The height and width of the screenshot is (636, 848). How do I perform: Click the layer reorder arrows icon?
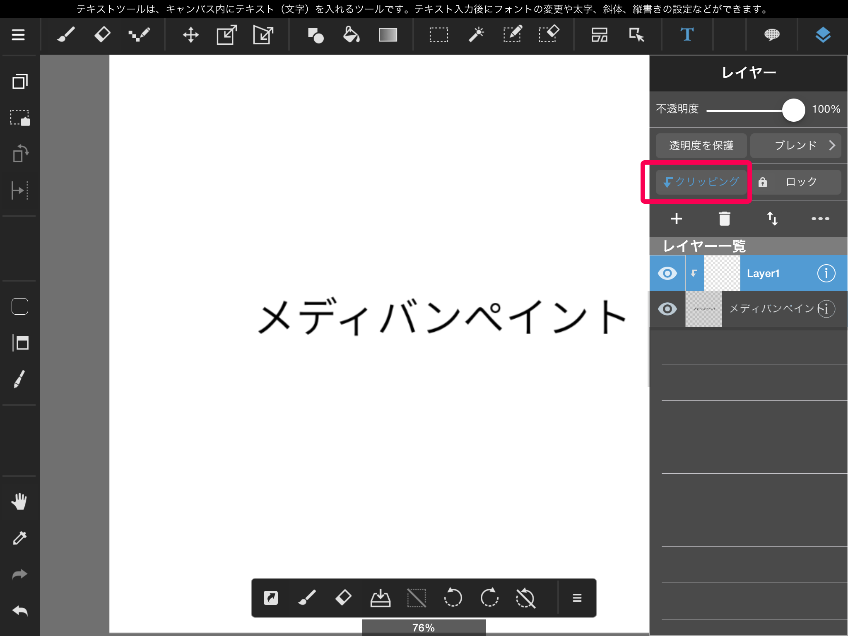pyautogui.click(x=772, y=219)
